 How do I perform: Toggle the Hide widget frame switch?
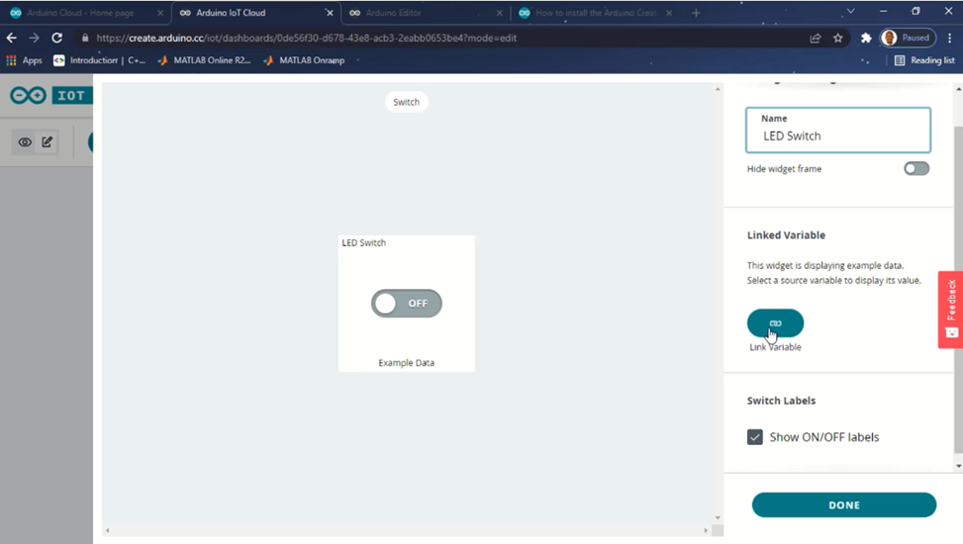(x=915, y=169)
